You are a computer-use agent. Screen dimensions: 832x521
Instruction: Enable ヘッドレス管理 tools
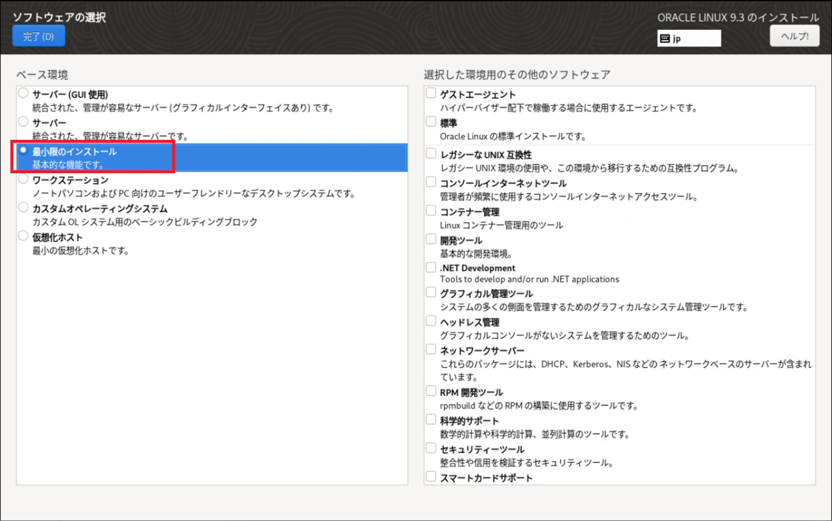coord(431,320)
